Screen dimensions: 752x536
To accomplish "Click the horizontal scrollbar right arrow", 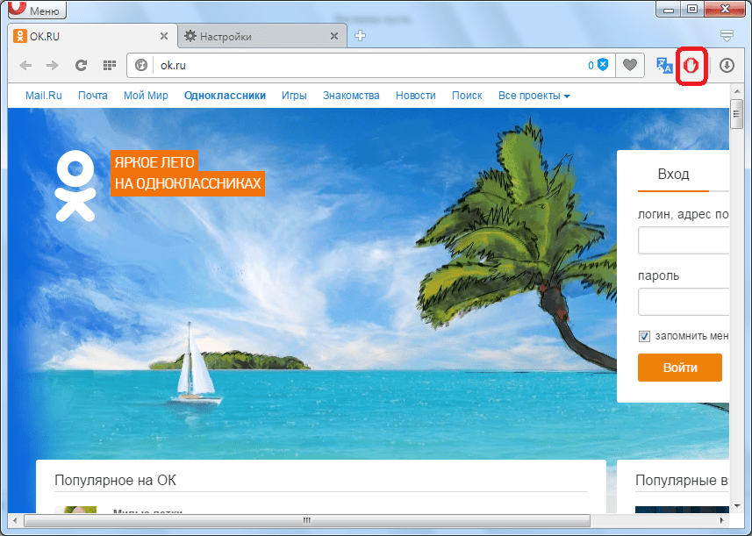I will (x=721, y=520).
